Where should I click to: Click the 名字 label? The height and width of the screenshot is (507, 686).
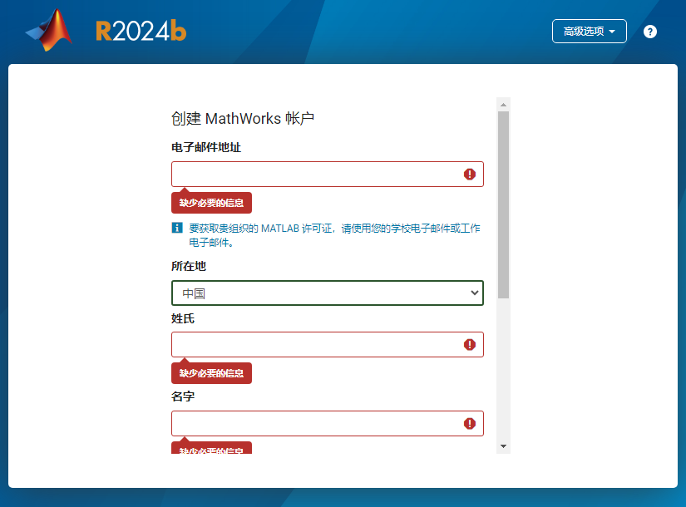point(183,396)
